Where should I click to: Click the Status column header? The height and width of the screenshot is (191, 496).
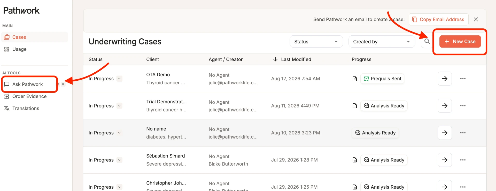pos(96,59)
